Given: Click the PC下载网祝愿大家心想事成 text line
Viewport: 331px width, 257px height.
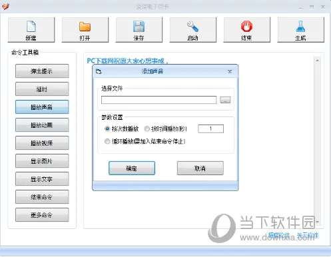Looking at the screenshot, I should [127, 61].
